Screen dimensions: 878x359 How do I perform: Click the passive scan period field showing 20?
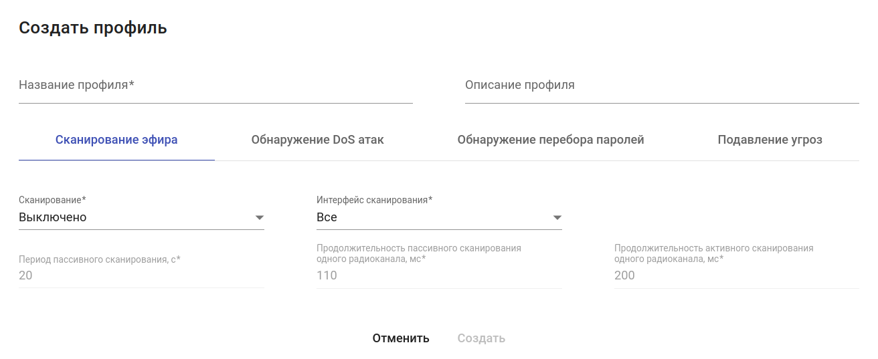(141, 275)
